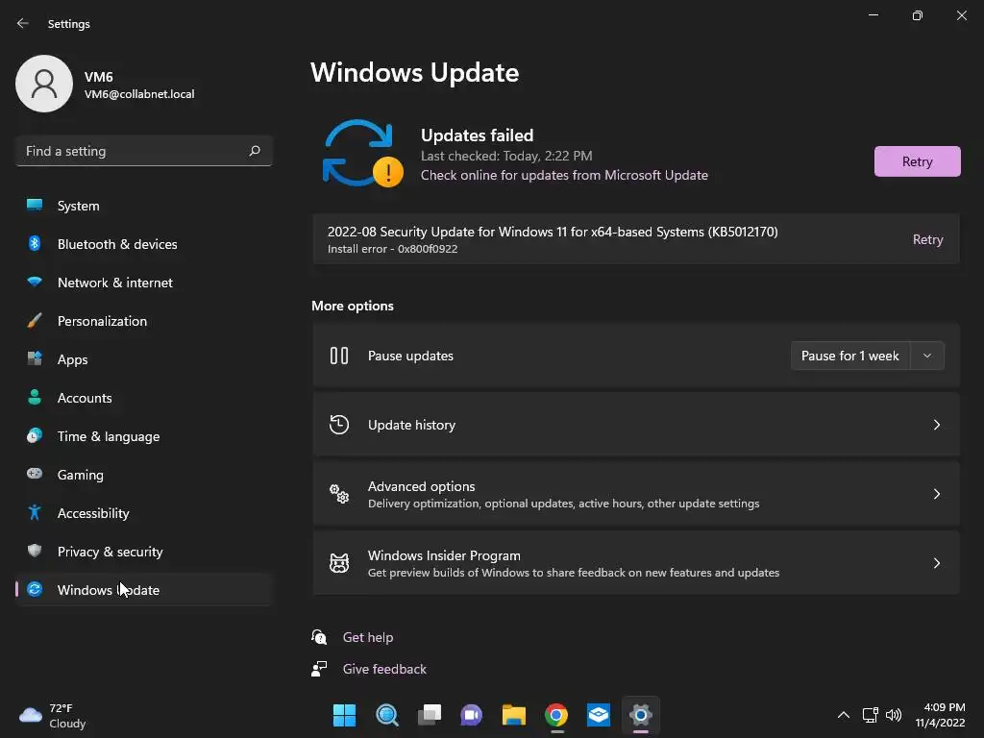
Task: Open File Explorer from taskbar
Action: (x=513, y=715)
